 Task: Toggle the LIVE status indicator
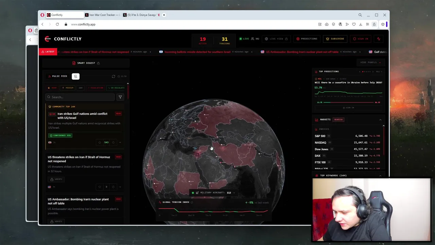pos(244,39)
